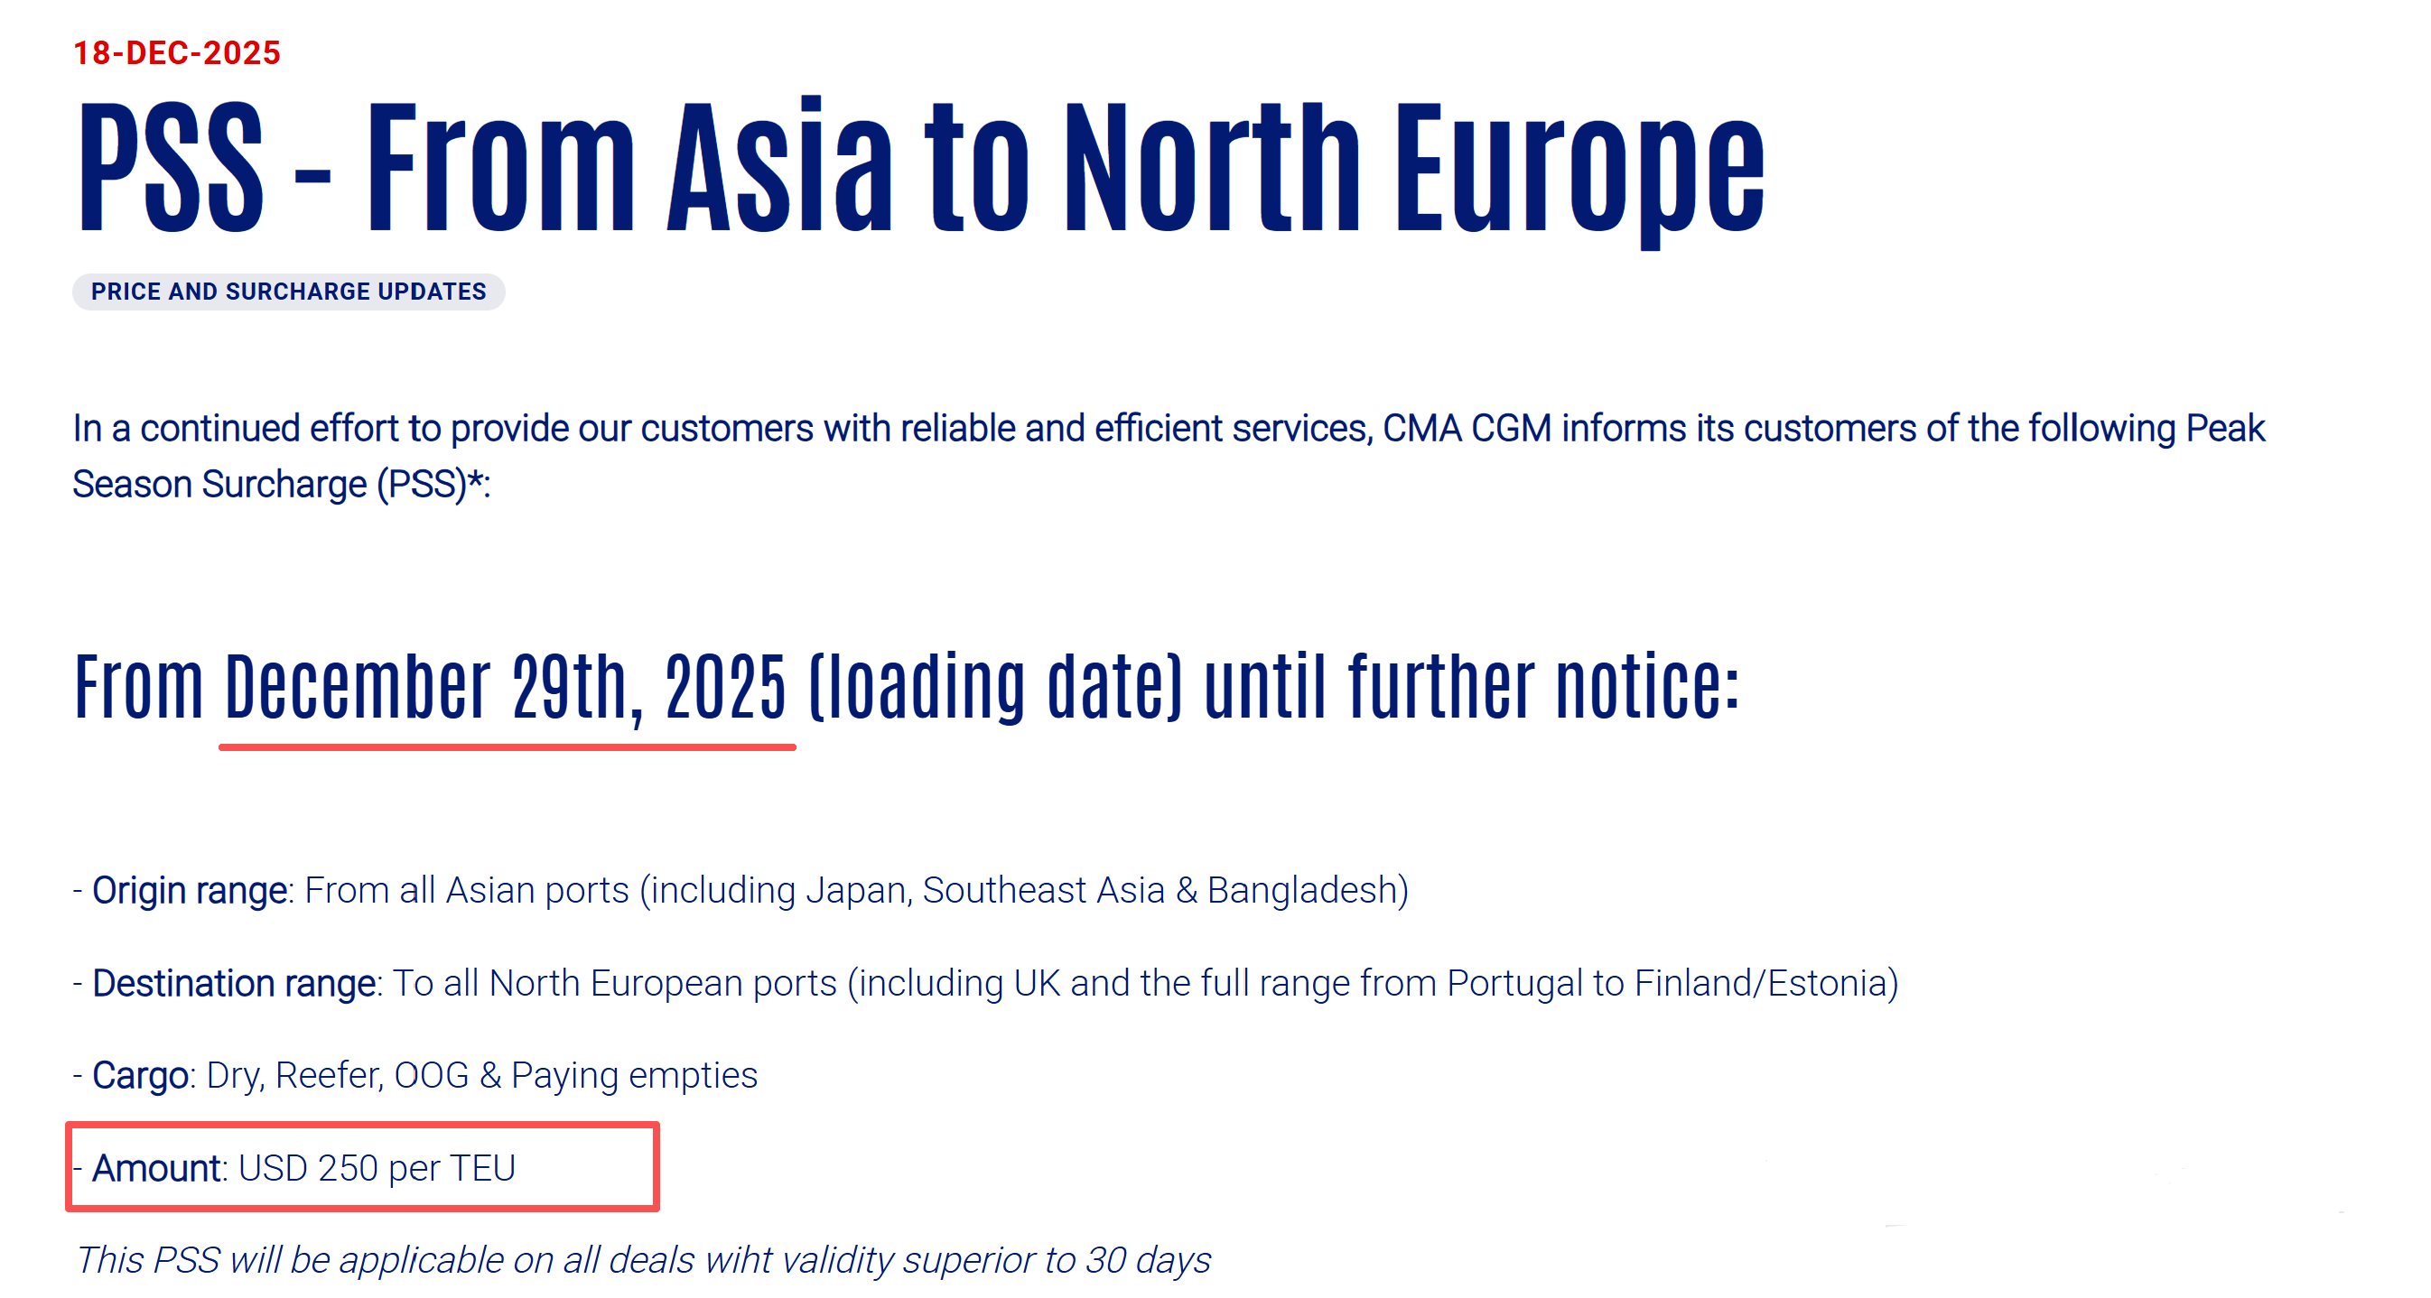Click the PSS - From Asia to North Europe title
Image resolution: width=2431 pixels, height=1298 pixels.
(x=920, y=170)
